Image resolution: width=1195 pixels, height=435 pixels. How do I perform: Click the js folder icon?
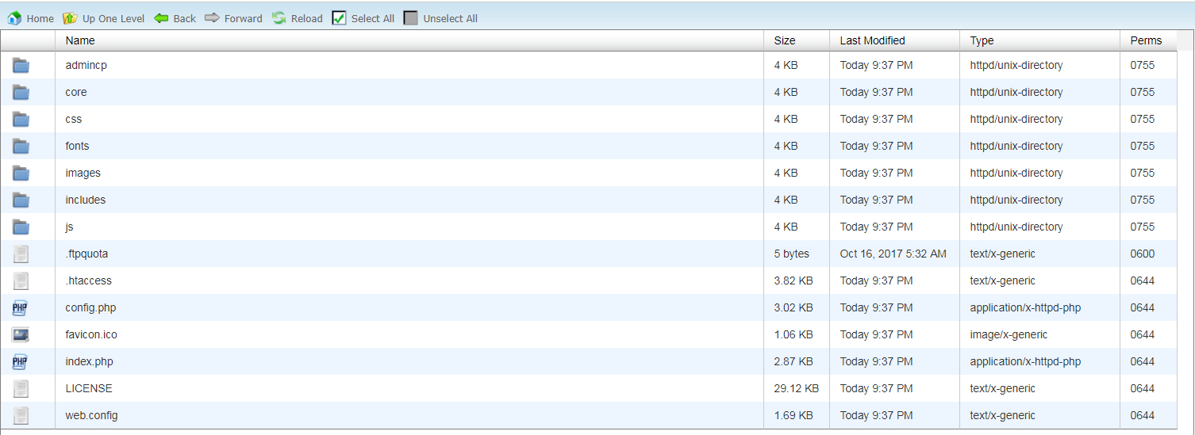[21, 227]
